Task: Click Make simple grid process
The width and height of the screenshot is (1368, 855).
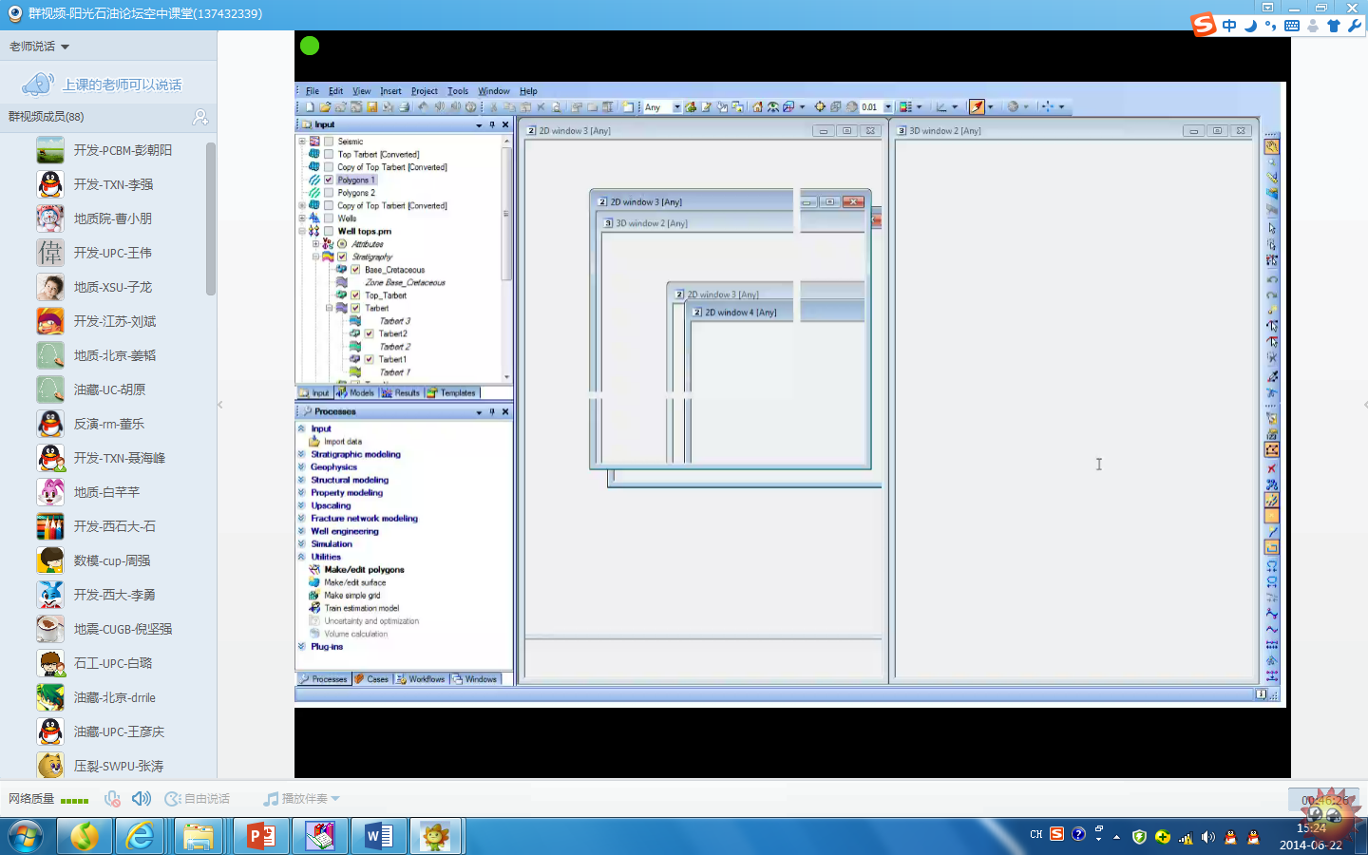Action: click(x=351, y=596)
